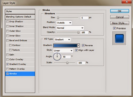The width and height of the screenshot is (133, 97).
Task: Select the Bevel and Emboss label
Action: (x=18, y=40)
